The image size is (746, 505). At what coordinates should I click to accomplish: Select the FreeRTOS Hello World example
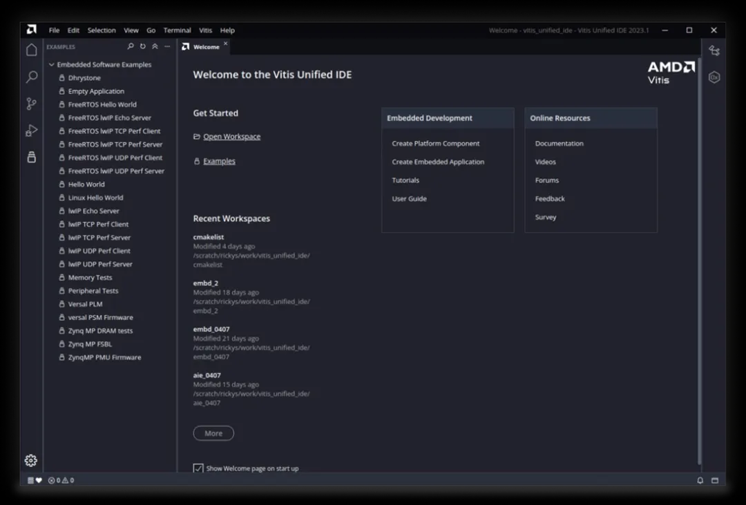102,104
